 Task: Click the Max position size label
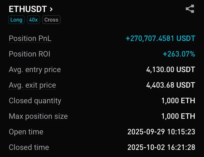pos(38,116)
